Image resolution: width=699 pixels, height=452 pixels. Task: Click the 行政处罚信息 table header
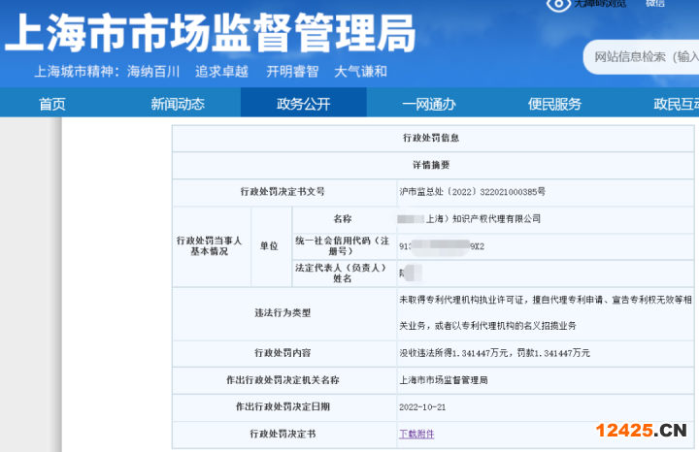[431, 138]
